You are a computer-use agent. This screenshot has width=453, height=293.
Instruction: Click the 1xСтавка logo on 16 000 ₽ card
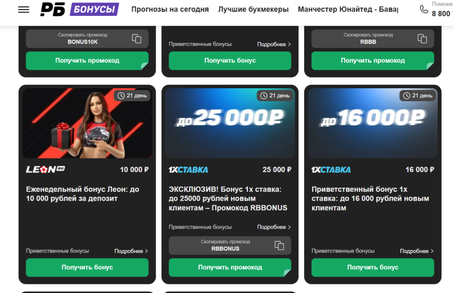331,170
